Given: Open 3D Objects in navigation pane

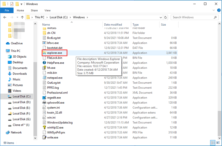Looking at the screenshot, I should pyautogui.click(x=17, y=57).
